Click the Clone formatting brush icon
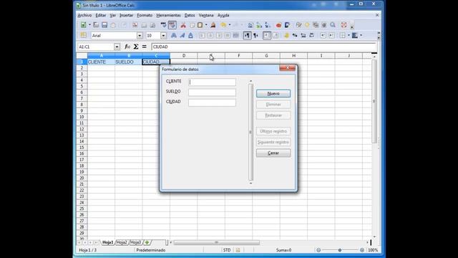This screenshot has width=458, height=258. 213,25
